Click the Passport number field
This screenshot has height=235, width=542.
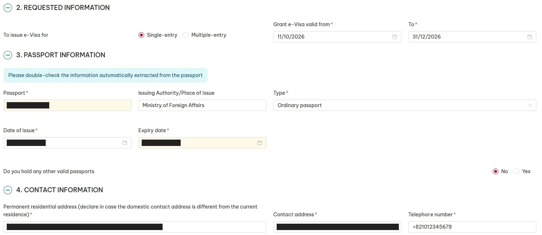[x=67, y=105]
